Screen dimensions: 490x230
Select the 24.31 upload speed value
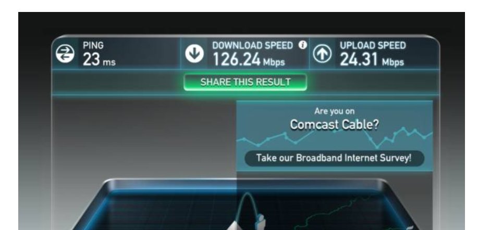pos(359,60)
